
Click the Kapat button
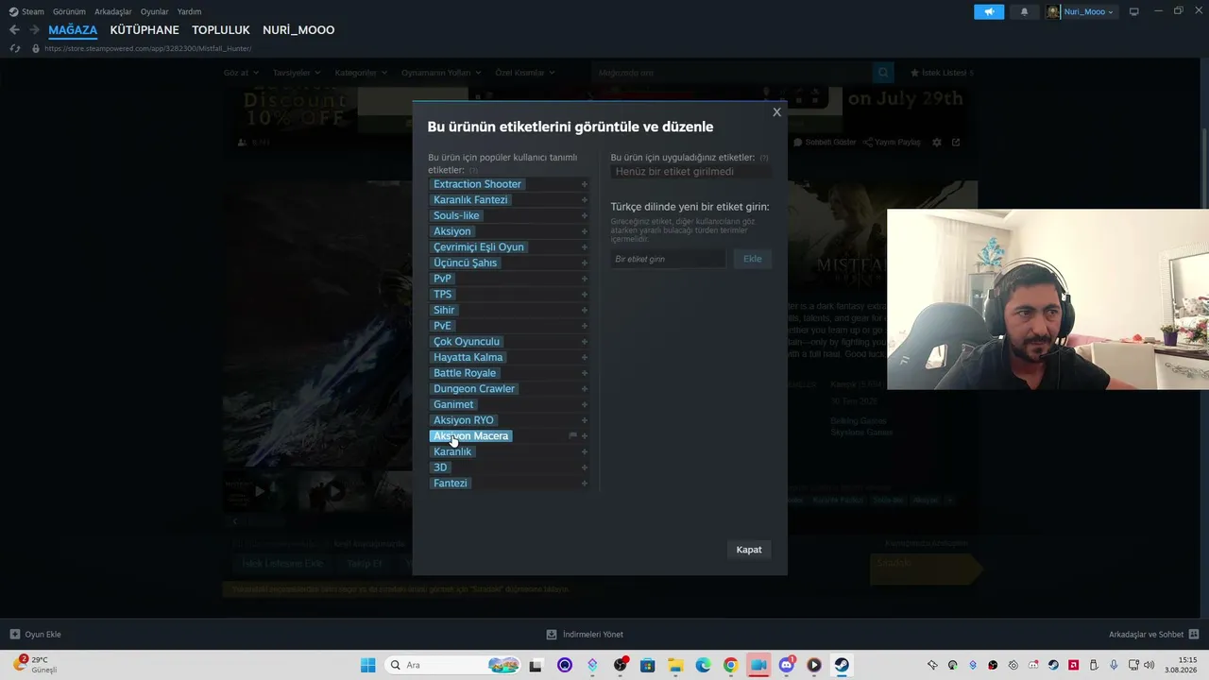tap(749, 550)
